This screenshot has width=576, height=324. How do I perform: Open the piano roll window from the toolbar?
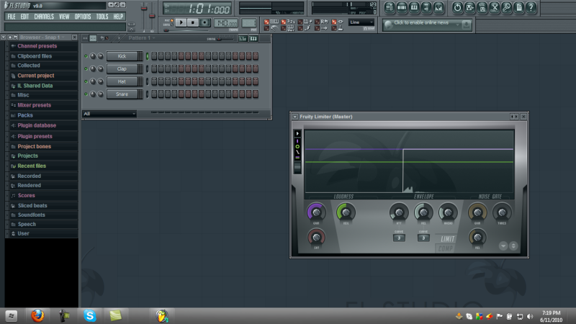point(414,7)
